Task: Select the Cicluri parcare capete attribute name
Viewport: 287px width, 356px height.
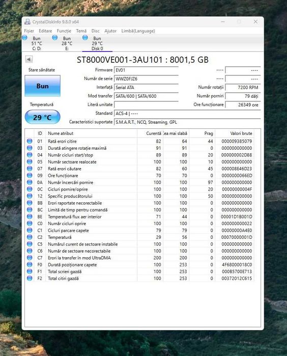Action: (x=68, y=230)
